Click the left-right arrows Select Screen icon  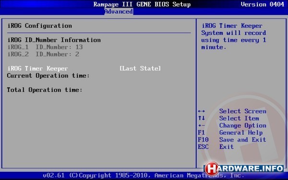pos(202,111)
